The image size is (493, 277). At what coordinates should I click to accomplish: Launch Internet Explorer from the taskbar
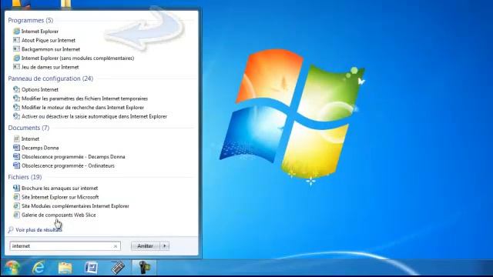click(39, 268)
